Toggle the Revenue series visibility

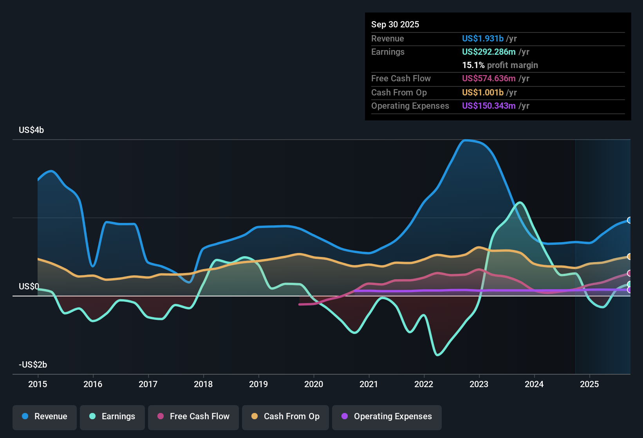pos(44,416)
